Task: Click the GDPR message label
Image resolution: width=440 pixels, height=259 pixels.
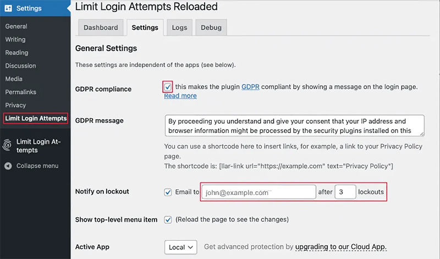Action: click(x=100, y=120)
